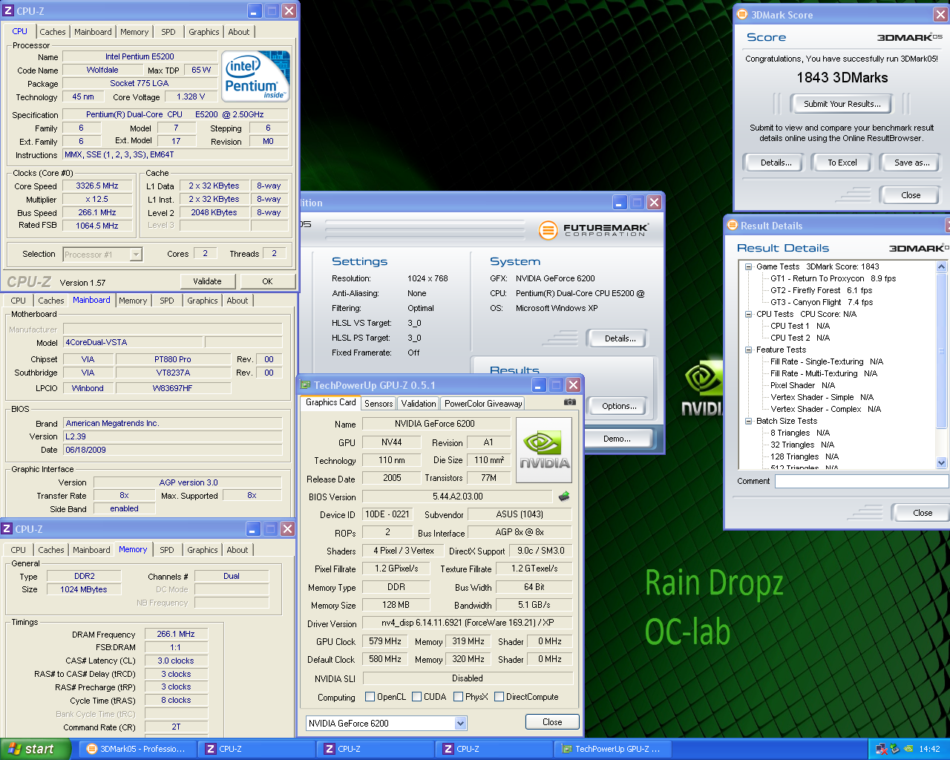The image size is (950, 760).
Task: Open Graphics tab in CPU-Z Mainboard window
Action: point(203,301)
